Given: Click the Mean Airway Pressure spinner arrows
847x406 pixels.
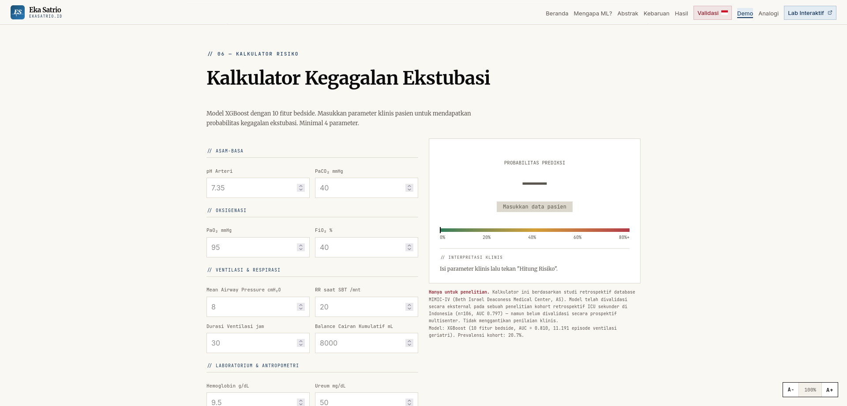Looking at the screenshot, I should click(x=301, y=307).
